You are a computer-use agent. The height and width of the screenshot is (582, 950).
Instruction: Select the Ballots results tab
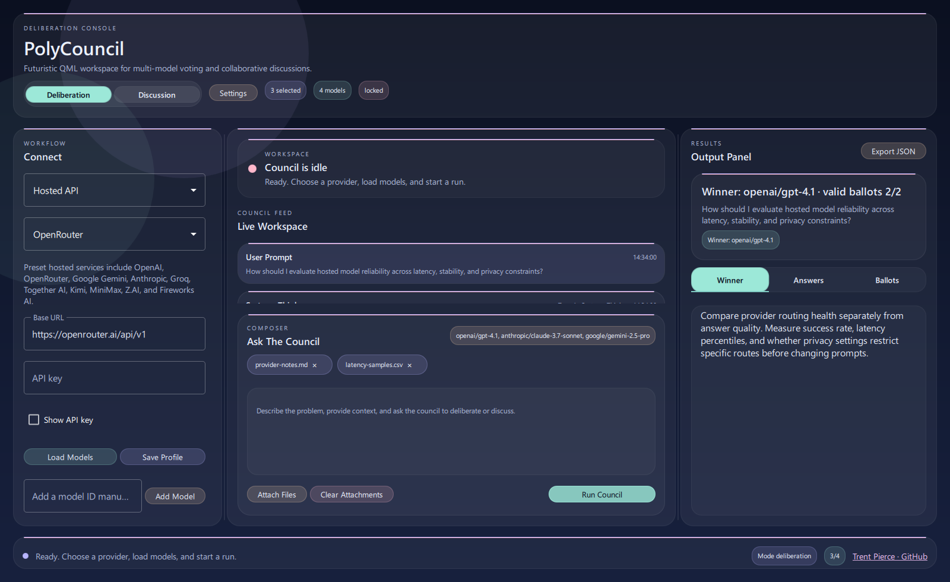[x=886, y=280]
